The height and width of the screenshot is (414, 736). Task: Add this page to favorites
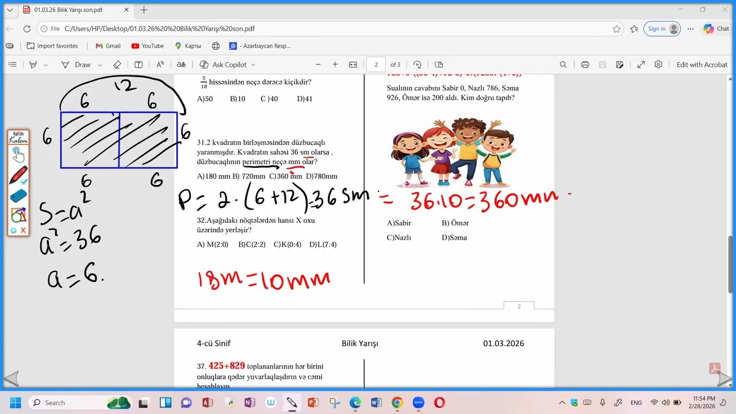[x=616, y=29]
